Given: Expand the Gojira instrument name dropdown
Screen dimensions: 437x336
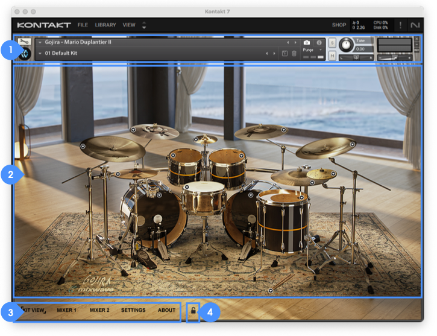Looking at the screenshot, I should (40, 43).
